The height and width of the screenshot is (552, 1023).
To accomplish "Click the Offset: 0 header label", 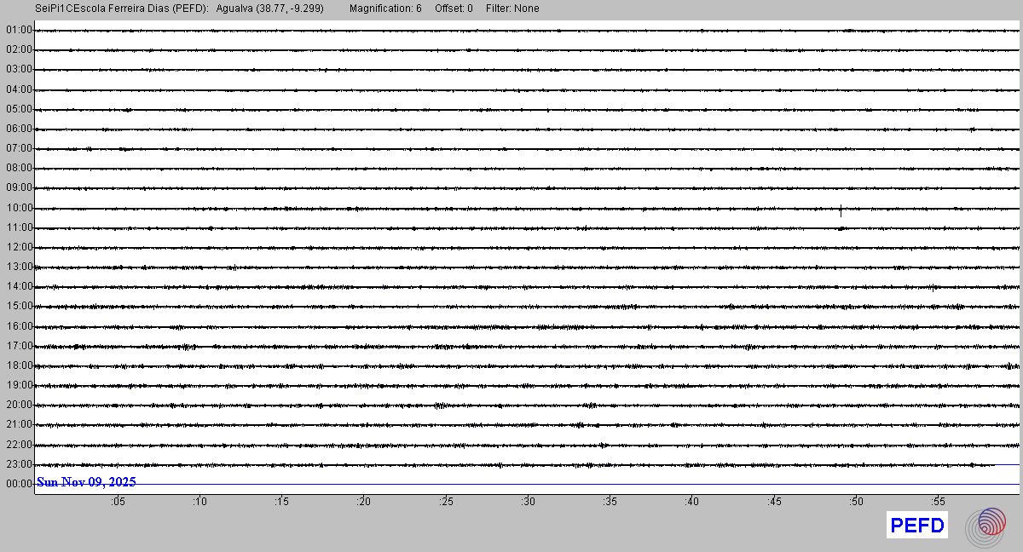I will pyautogui.click(x=454, y=9).
